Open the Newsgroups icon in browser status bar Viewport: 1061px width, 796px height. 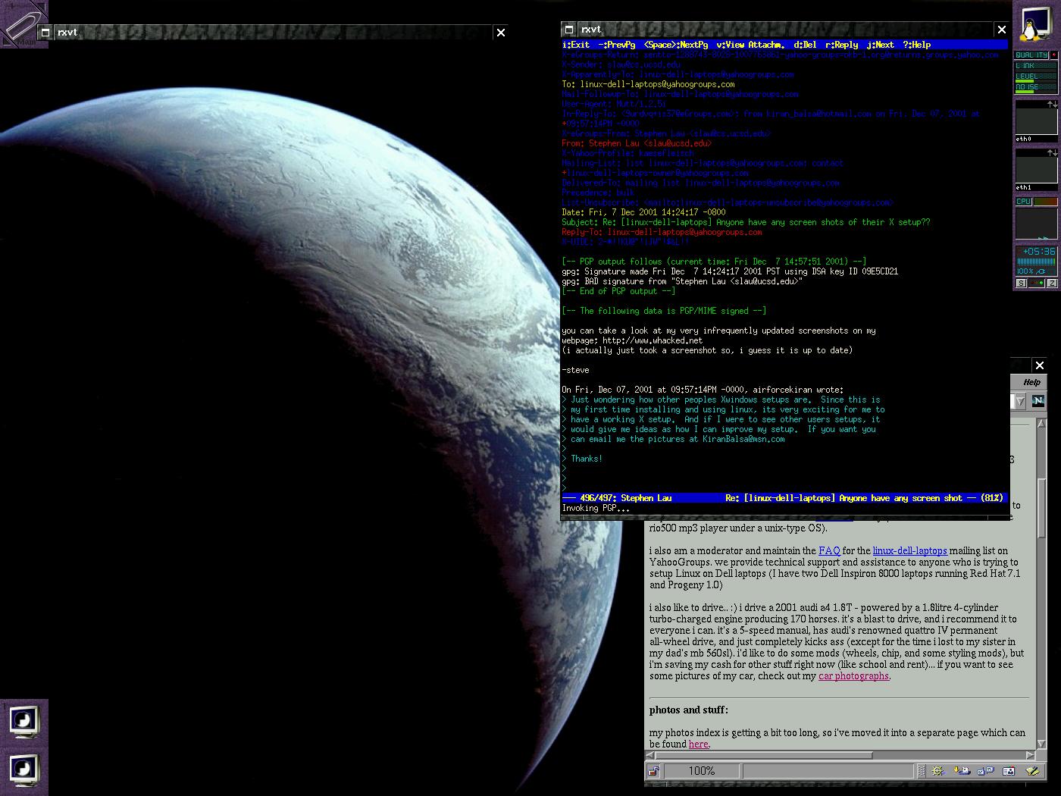pyautogui.click(x=985, y=771)
